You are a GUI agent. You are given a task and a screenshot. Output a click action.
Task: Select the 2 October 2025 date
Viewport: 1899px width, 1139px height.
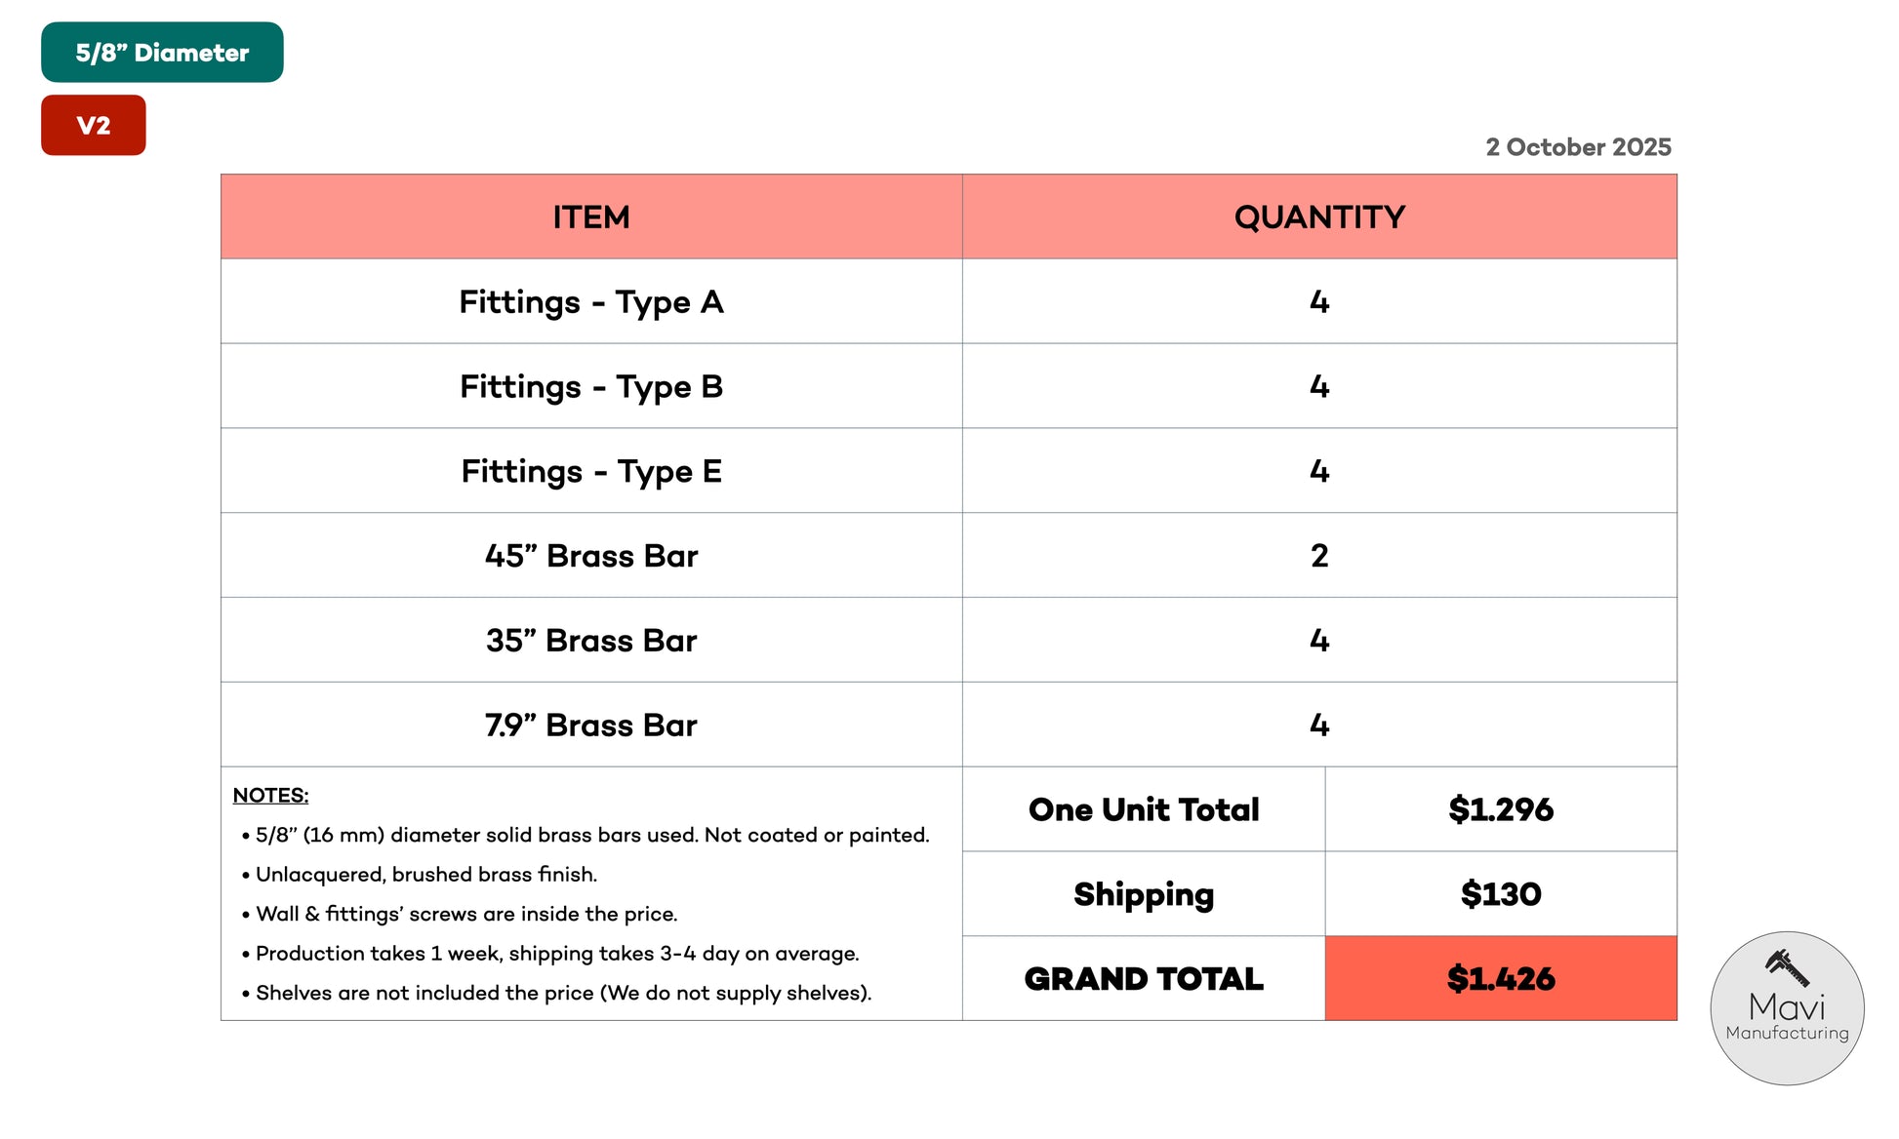(1578, 147)
